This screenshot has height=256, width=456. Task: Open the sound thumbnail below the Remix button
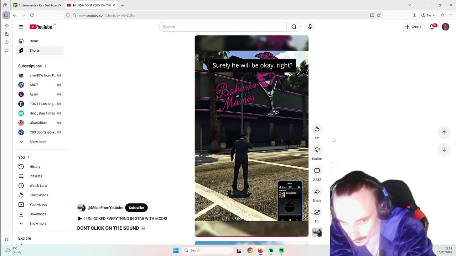317,232
